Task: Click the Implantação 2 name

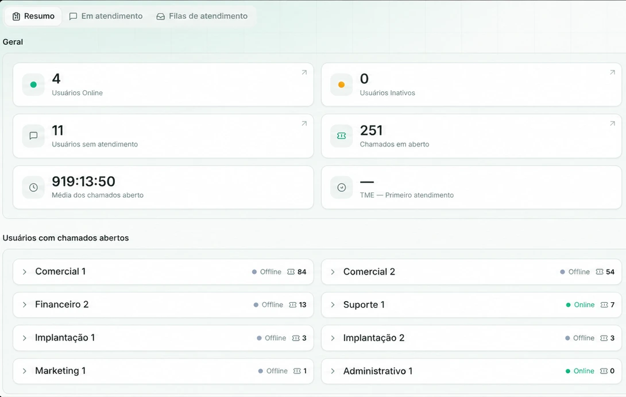Action: pyautogui.click(x=374, y=338)
